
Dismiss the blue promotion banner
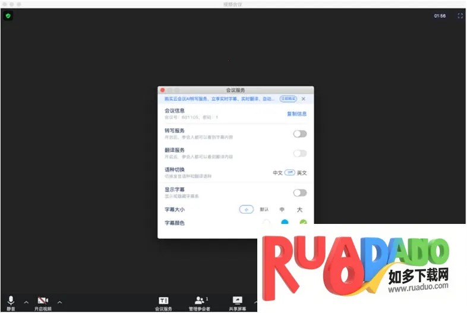point(304,99)
